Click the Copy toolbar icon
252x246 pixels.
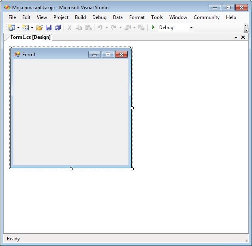(79, 28)
